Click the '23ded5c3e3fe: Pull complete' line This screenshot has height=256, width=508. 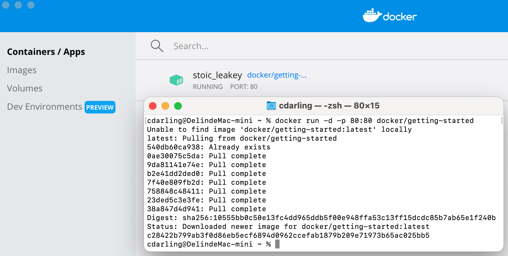click(207, 200)
